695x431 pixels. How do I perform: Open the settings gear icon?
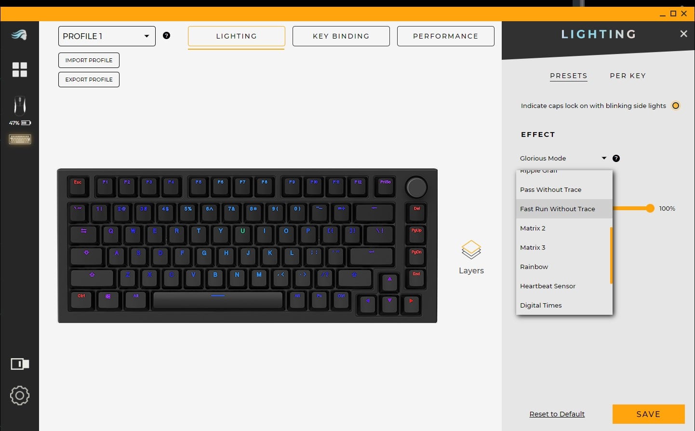click(20, 395)
